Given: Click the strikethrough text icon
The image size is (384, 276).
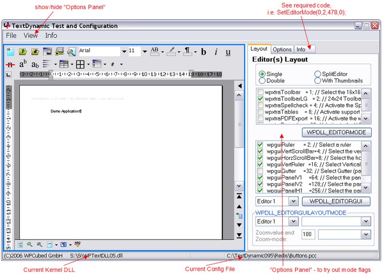Looking at the screenshot, I should [x=10, y=64].
